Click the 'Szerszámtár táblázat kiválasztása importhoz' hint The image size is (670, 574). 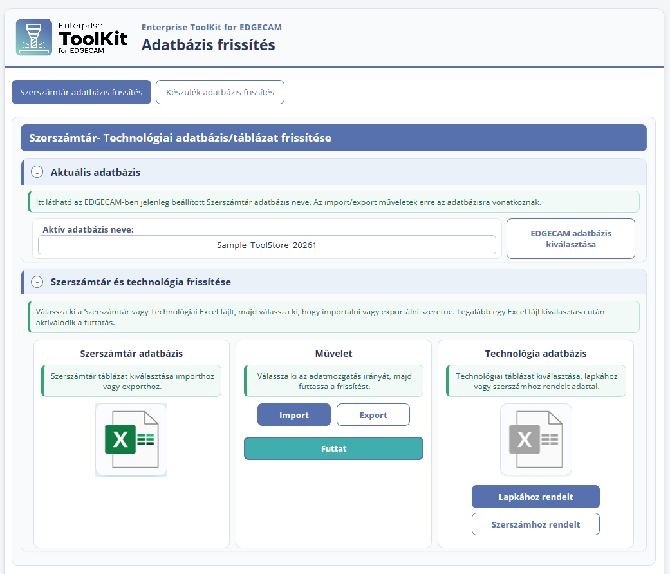pyautogui.click(x=131, y=381)
